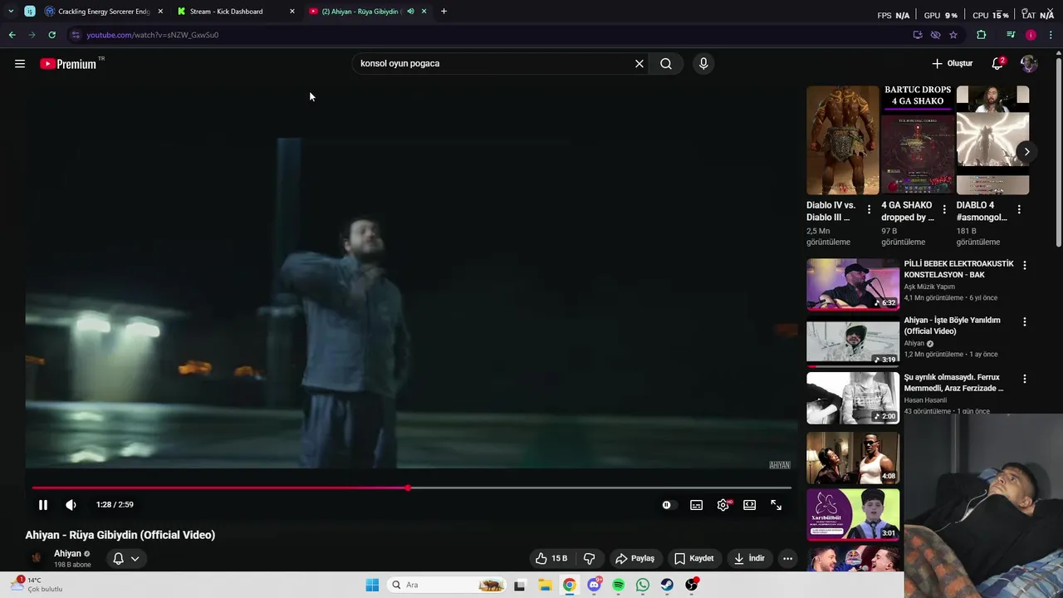The image size is (1063, 598).
Task: Open the Oluştur create menu
Action: (x=952, y=64)
